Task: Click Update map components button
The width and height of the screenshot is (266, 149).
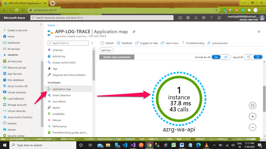Action: point(117,57)
